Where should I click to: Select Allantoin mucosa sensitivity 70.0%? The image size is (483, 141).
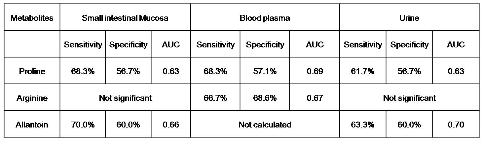[83, 125]
